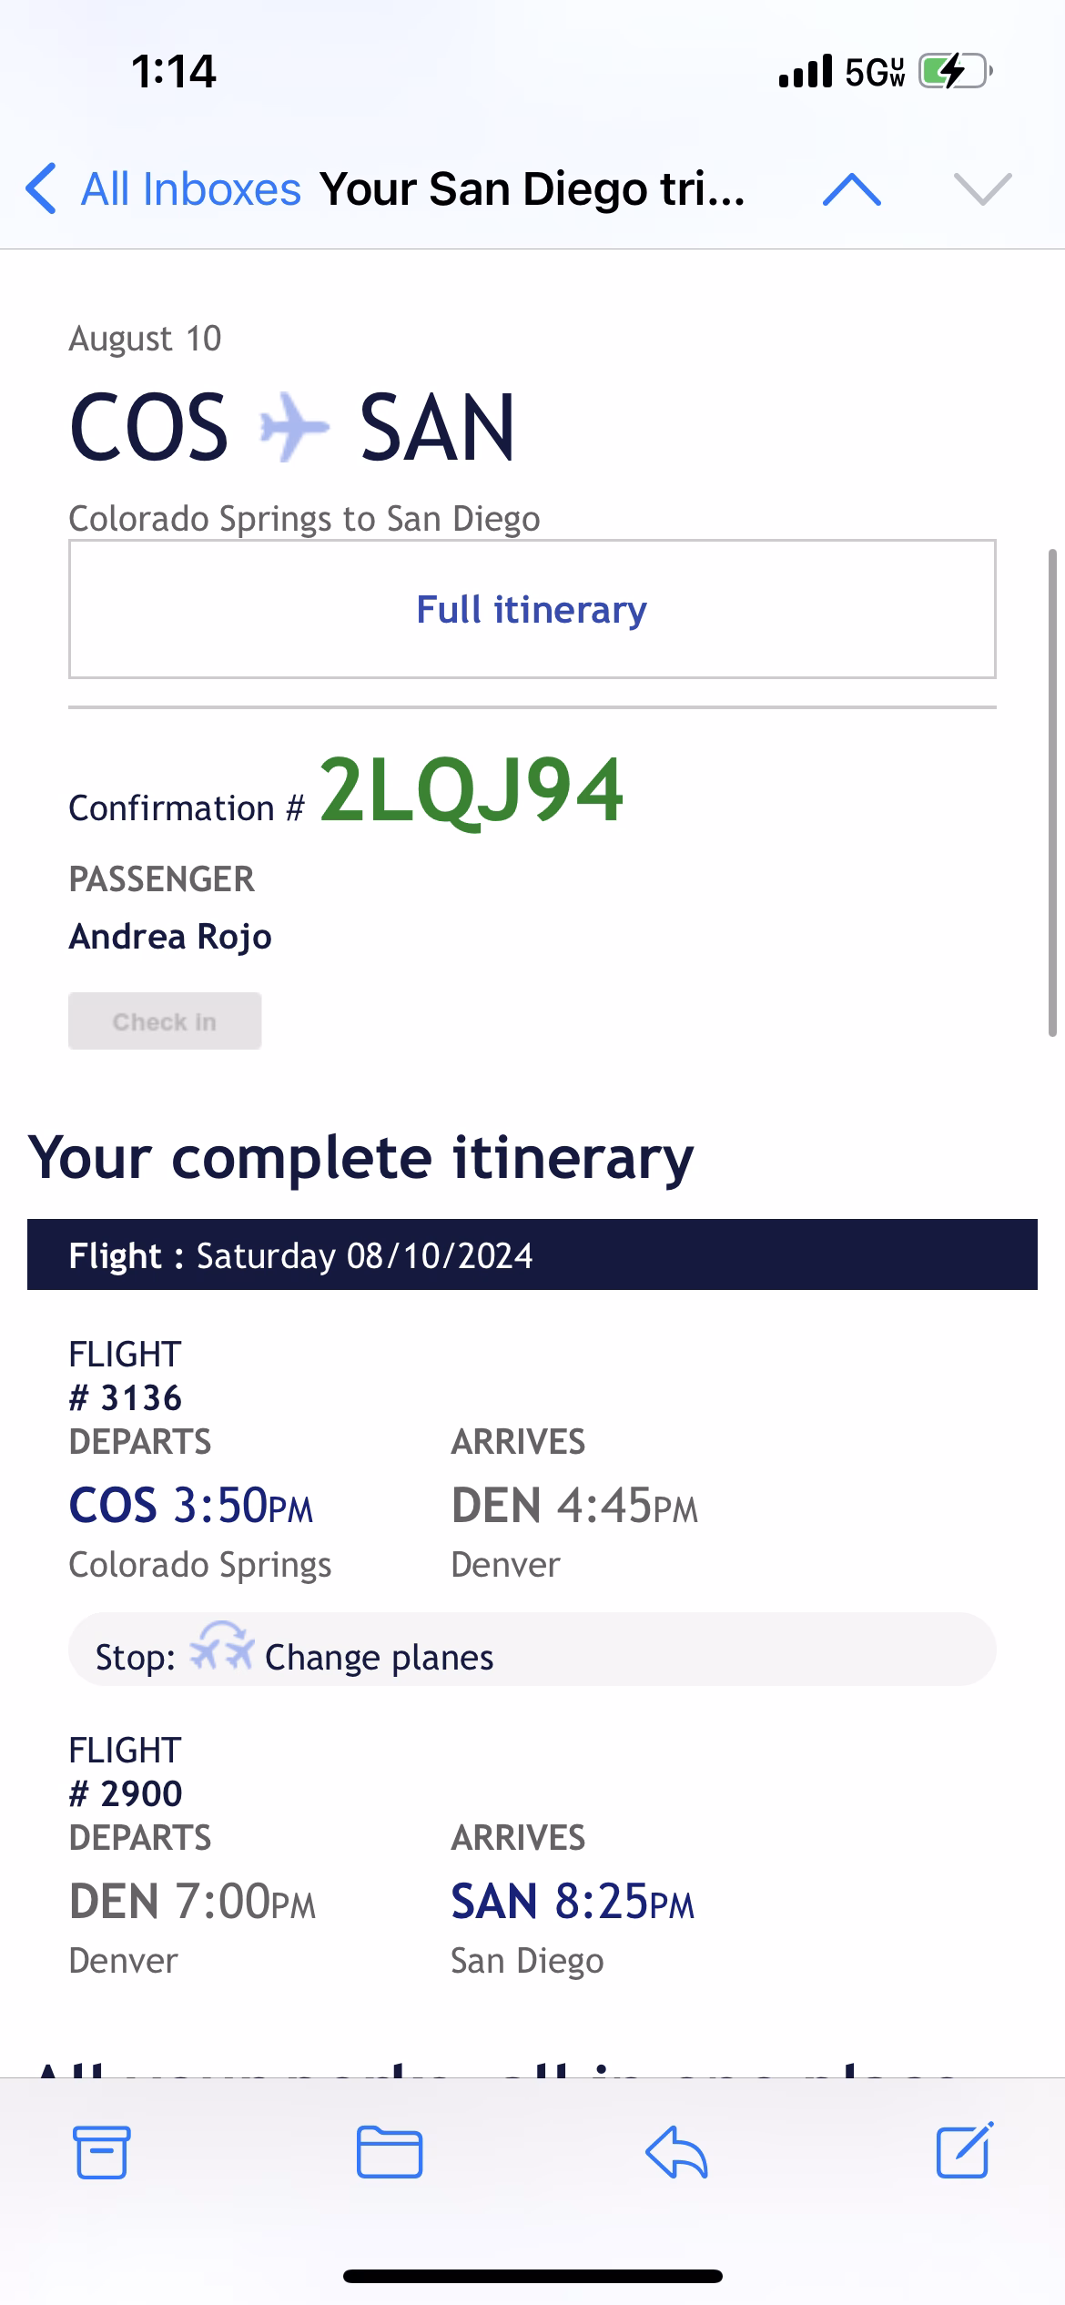The height and width of the screenshot is (2305, 1065).
Task: Select confirmation number 2LQJ94
Action: point(471,790)
